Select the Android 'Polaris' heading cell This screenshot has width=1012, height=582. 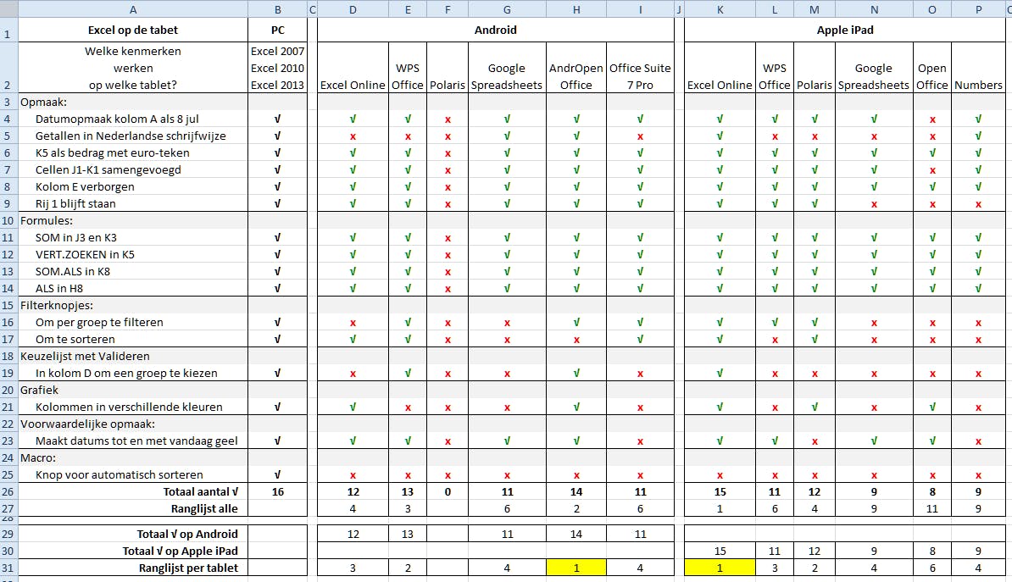448,68
